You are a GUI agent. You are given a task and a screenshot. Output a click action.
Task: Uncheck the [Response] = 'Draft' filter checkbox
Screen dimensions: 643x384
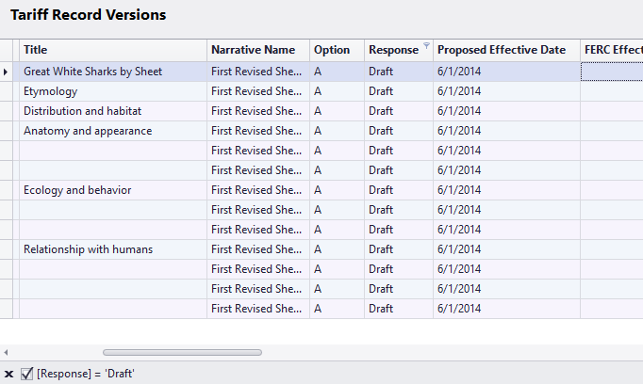pyautogui.click(x=26, y=374)
